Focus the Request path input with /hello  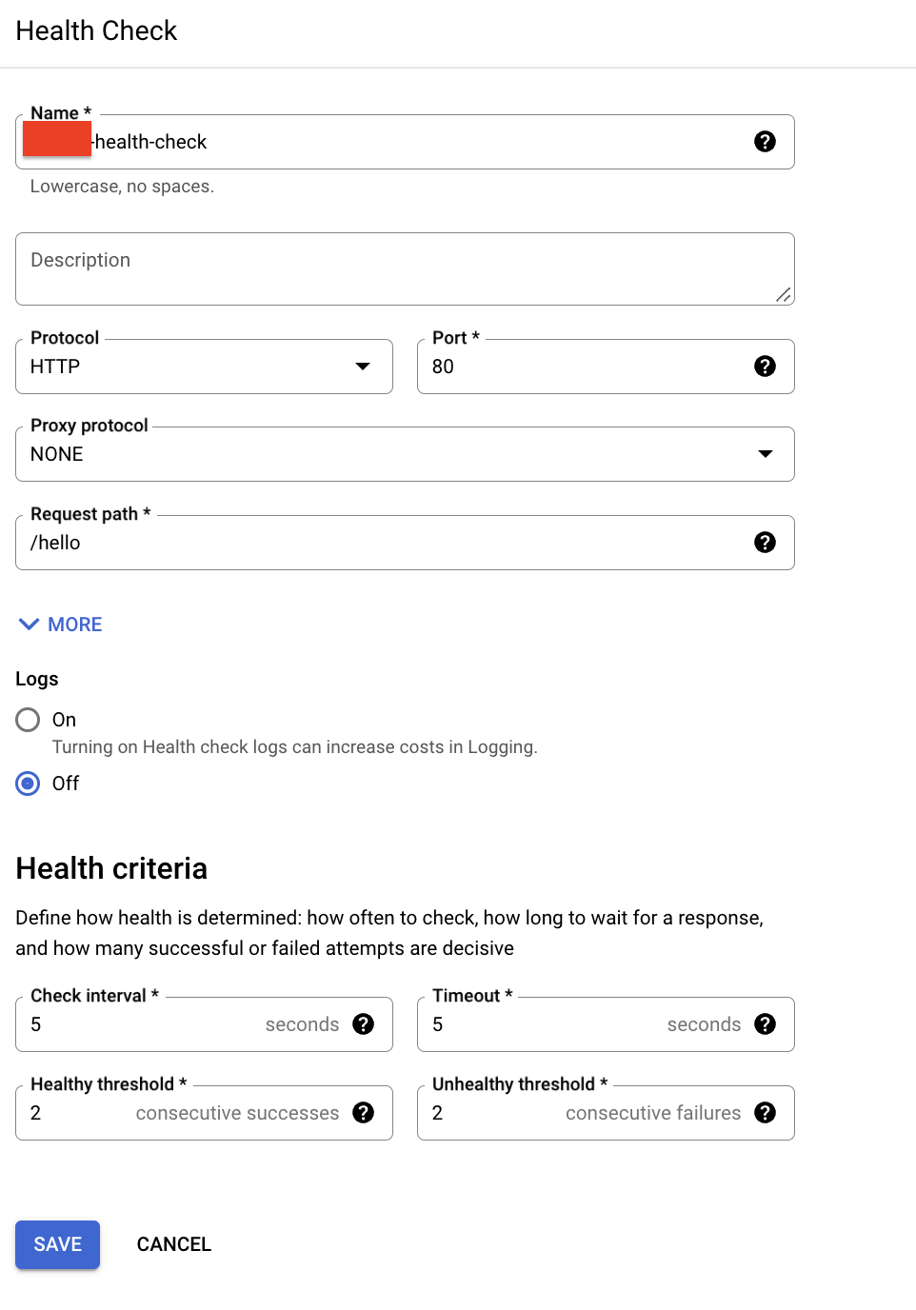point(381,543)
